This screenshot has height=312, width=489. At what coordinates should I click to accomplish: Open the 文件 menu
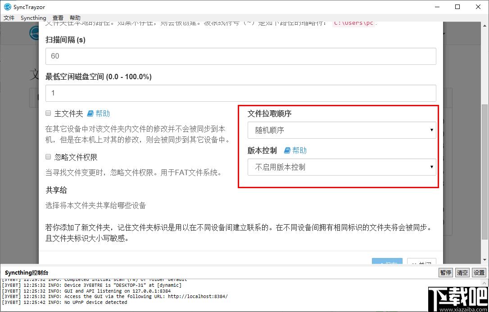[9, 18]
